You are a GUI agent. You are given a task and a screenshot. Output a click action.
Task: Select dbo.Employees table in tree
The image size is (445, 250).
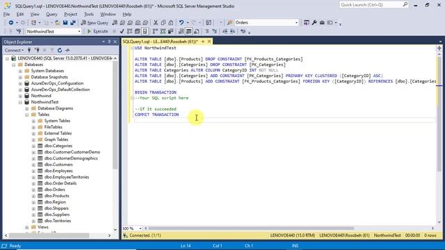(58, 171)
